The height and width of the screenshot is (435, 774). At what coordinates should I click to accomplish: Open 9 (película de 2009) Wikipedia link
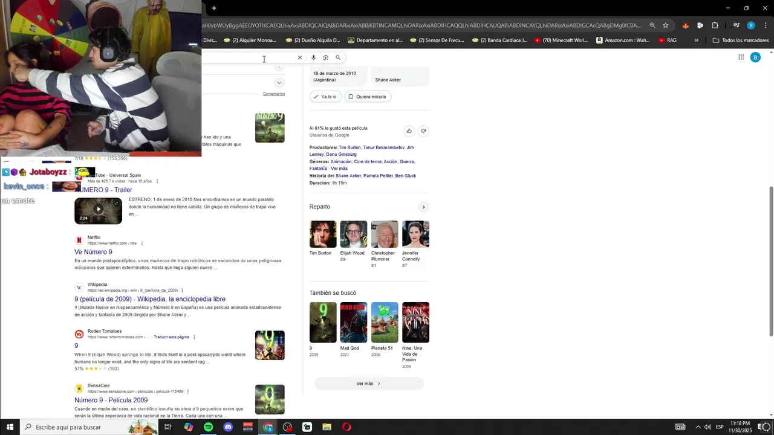tap(150, 299)
